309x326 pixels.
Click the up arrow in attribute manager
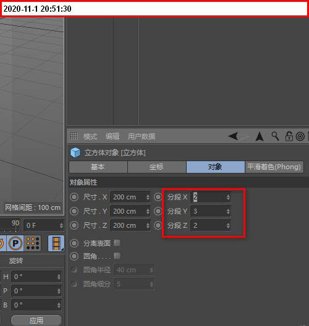click(x=260, y=136)
